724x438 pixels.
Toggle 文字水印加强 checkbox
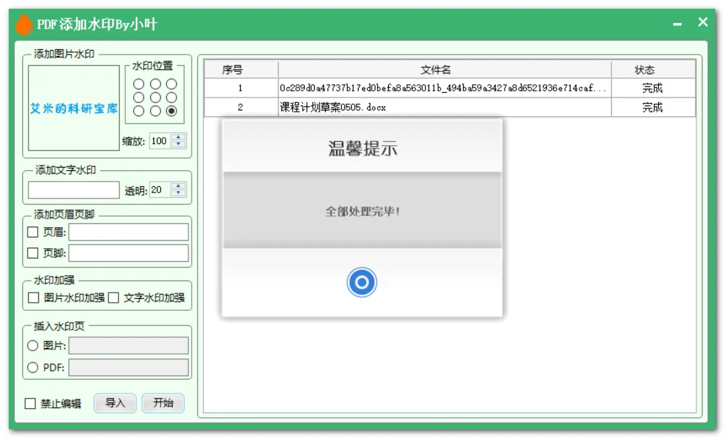(114, 297)
